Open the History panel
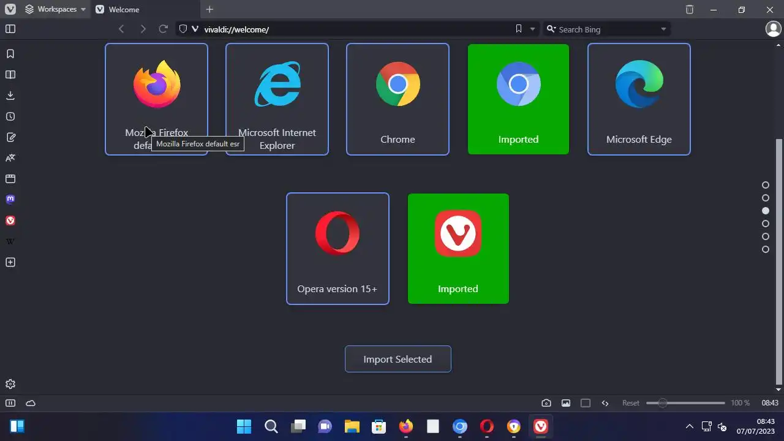Image resolution: width=784 pixels, height=441 pixels. (10, 116)
